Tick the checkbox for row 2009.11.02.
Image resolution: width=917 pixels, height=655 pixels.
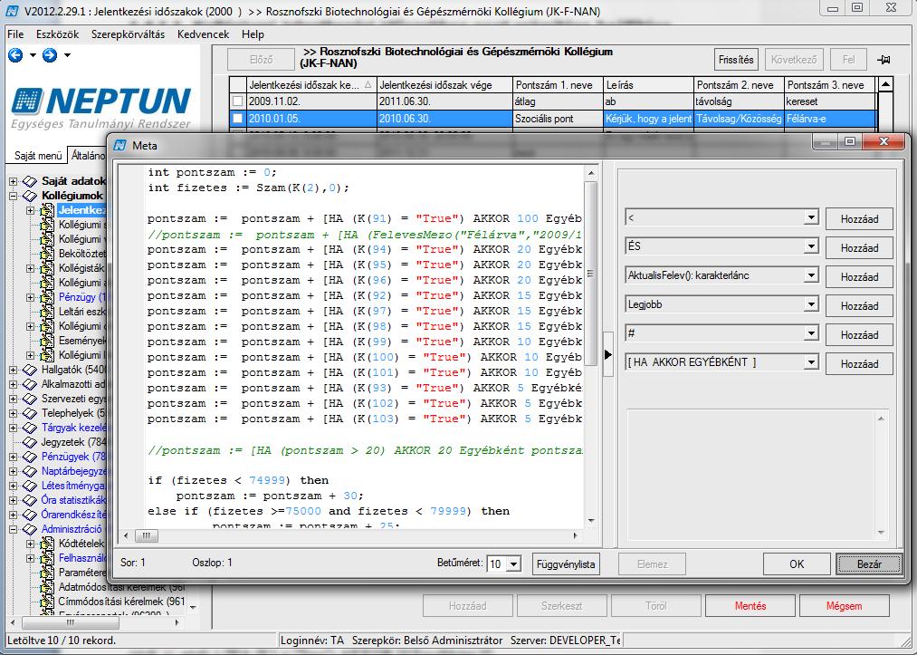coord(237,101)
